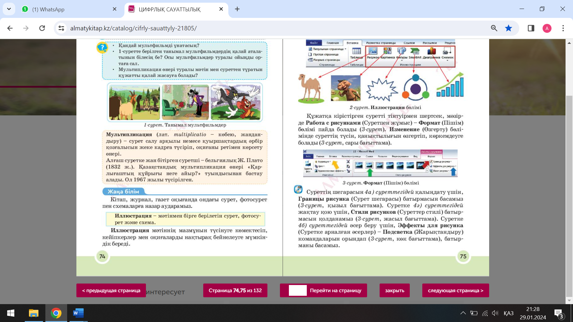Open site information icon in address bar
573x322 pixels.
(61, 28)
